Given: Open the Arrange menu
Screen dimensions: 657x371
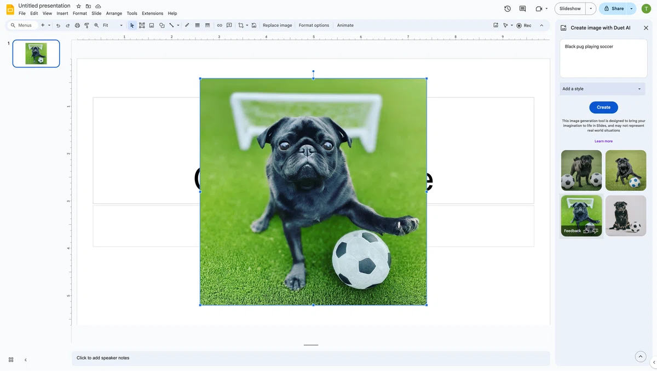Looking at the screenshot, I should [x=114, y=13].
